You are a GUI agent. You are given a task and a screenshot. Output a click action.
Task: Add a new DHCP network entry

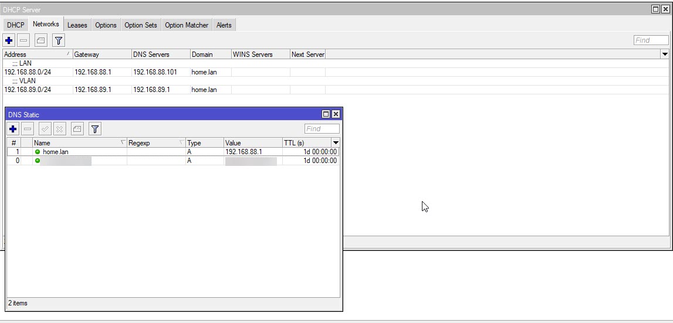[x=9, y=41]
